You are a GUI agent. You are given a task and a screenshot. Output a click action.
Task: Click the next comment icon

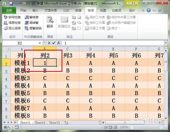[74, 28]
